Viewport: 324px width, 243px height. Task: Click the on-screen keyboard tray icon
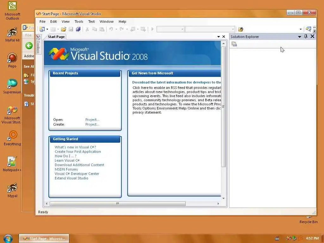point(277,239)
